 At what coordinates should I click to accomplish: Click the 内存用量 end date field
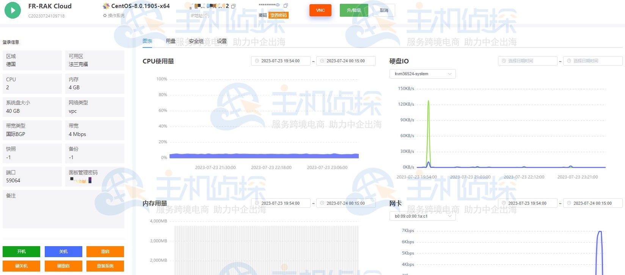tap(346, 203)
